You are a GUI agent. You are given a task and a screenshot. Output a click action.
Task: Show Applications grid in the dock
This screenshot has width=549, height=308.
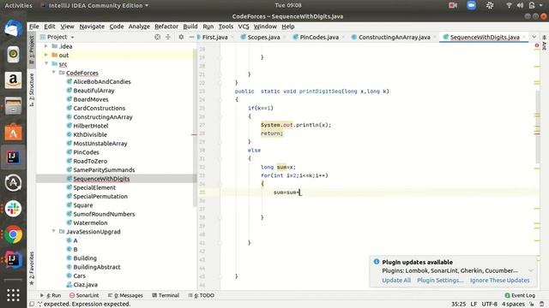pos(14,295)
